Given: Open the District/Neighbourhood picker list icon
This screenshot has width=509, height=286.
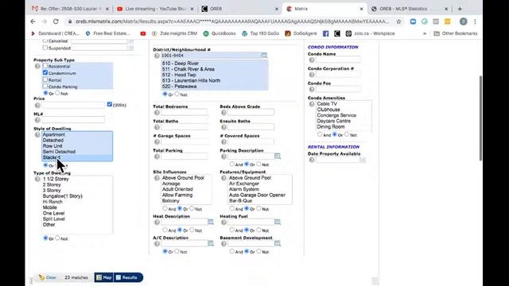Looking at the screenshot, I should (x=264, y=56).
